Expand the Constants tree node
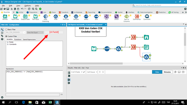Screen dimensions: 187x105 [8, 44]
